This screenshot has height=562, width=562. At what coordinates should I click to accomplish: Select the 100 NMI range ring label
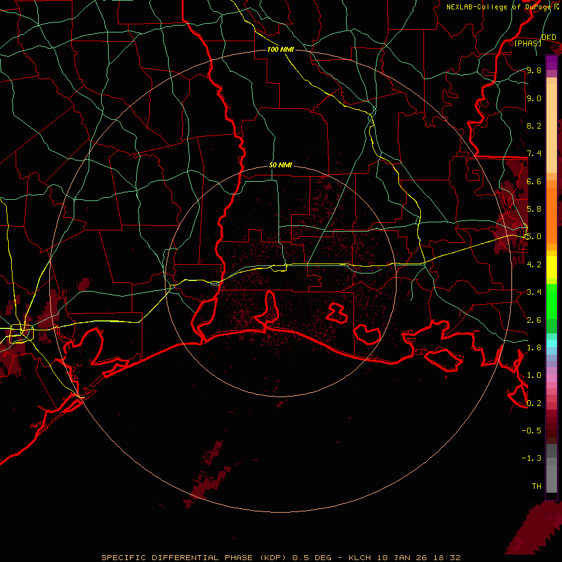[280, 49]
